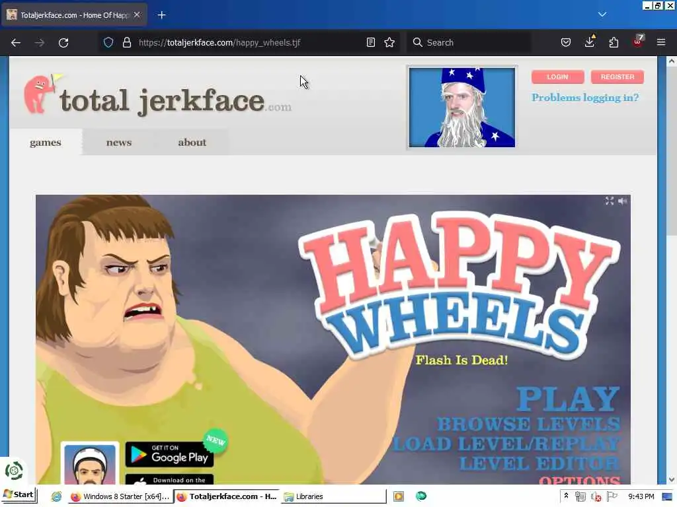677x507 pixels.
Task: Bookmark this page with the star icon
Action: click(389, 42)
